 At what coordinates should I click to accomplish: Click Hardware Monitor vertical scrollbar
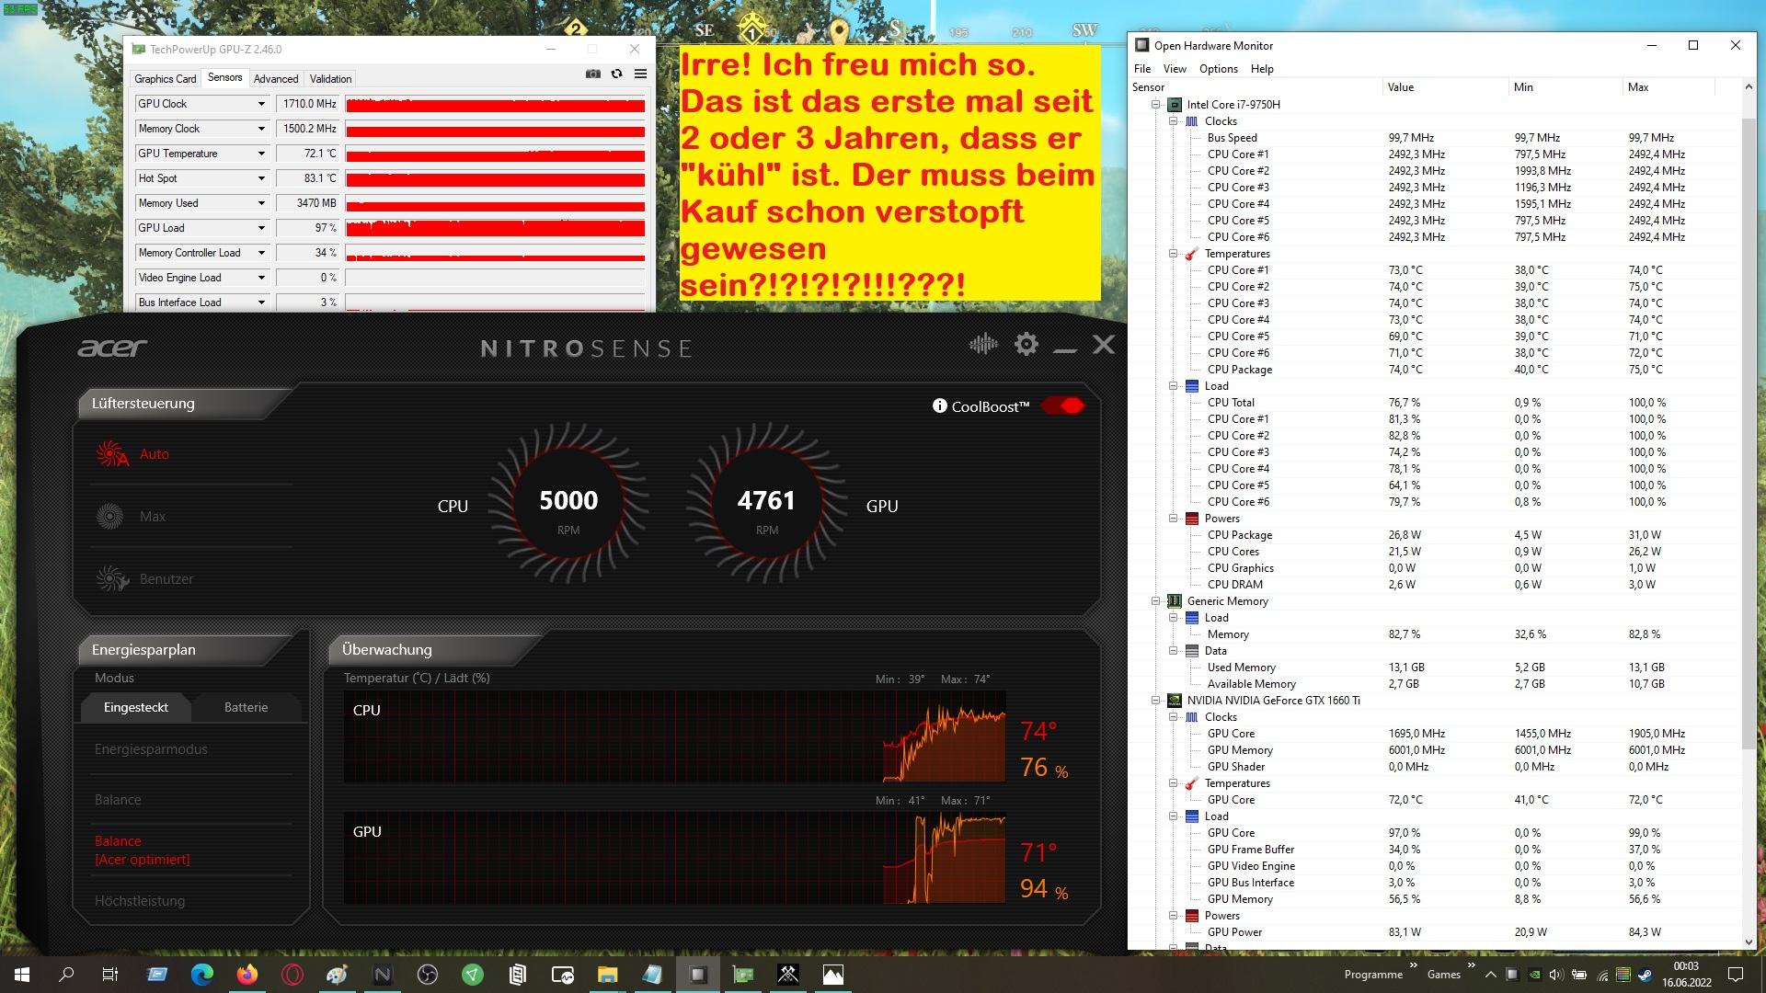click(x=1749, y=432)
